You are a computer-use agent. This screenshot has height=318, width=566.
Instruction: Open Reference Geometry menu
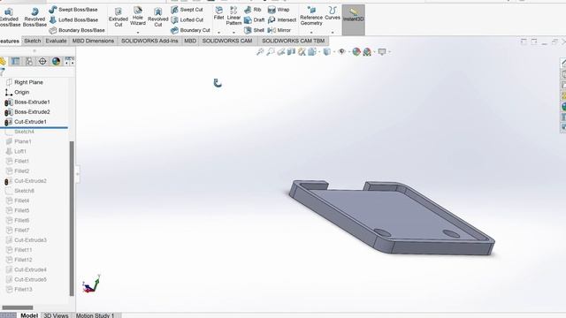[311, 16]
